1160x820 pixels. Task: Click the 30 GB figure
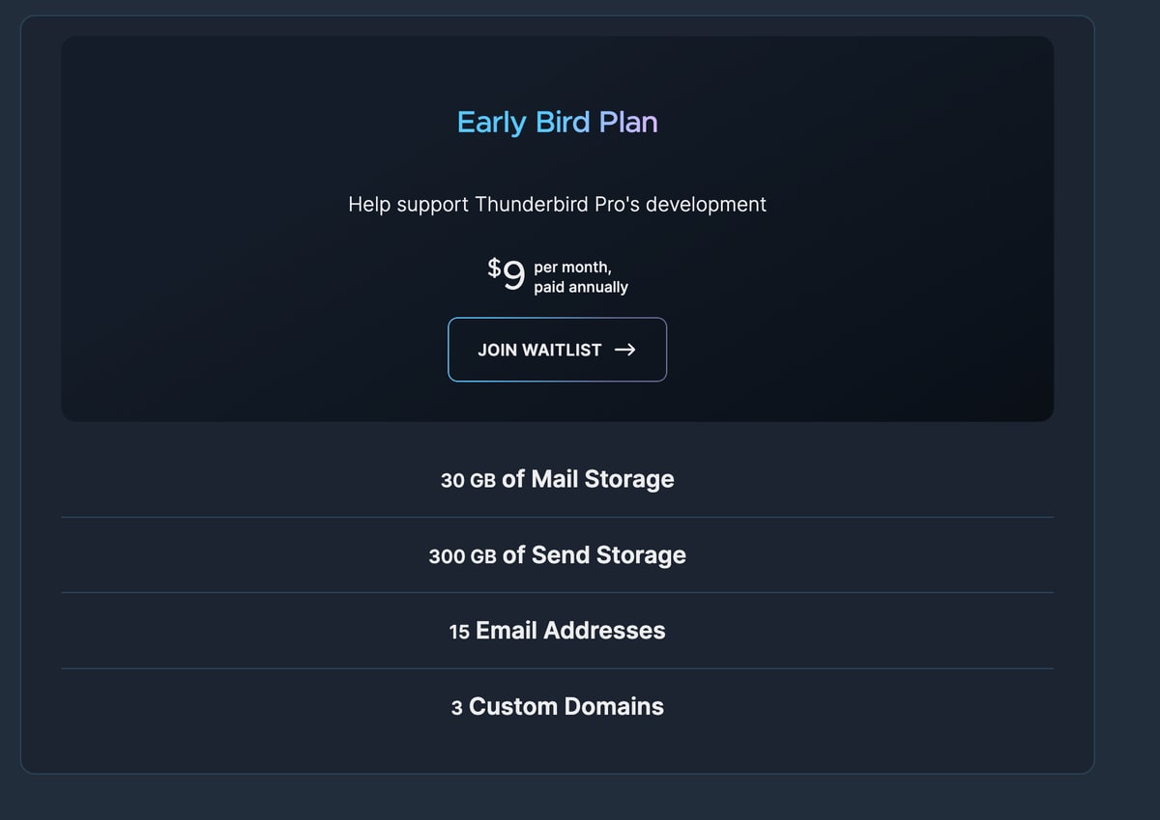coord(468,480)
